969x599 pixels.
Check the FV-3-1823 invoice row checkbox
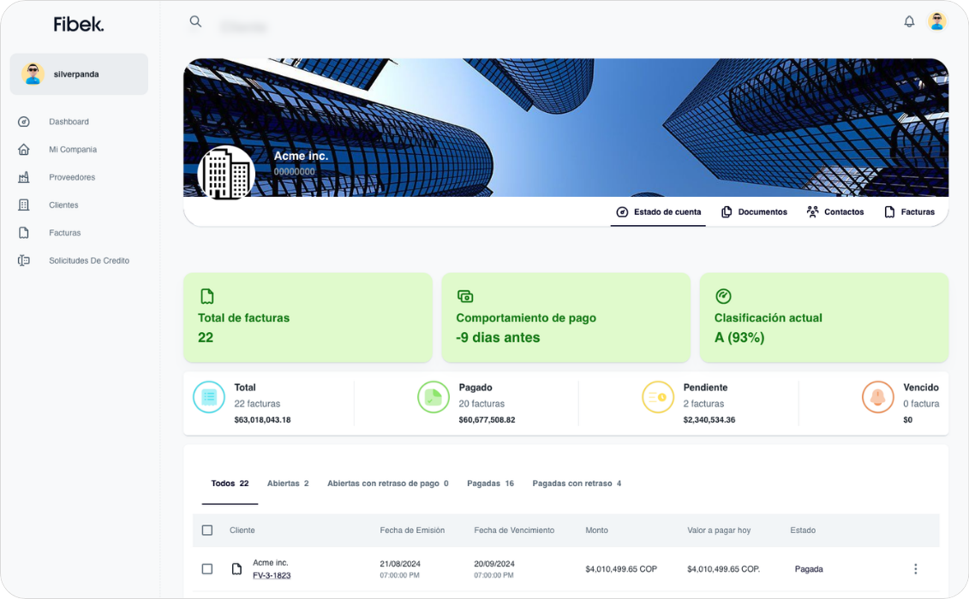207,569
